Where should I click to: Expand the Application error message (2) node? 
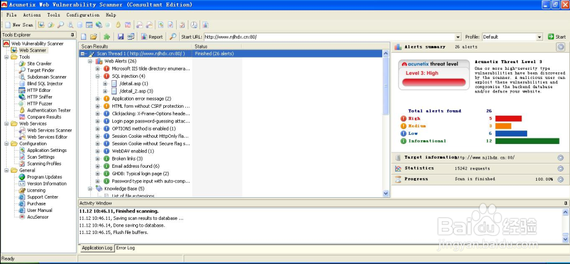98,99
